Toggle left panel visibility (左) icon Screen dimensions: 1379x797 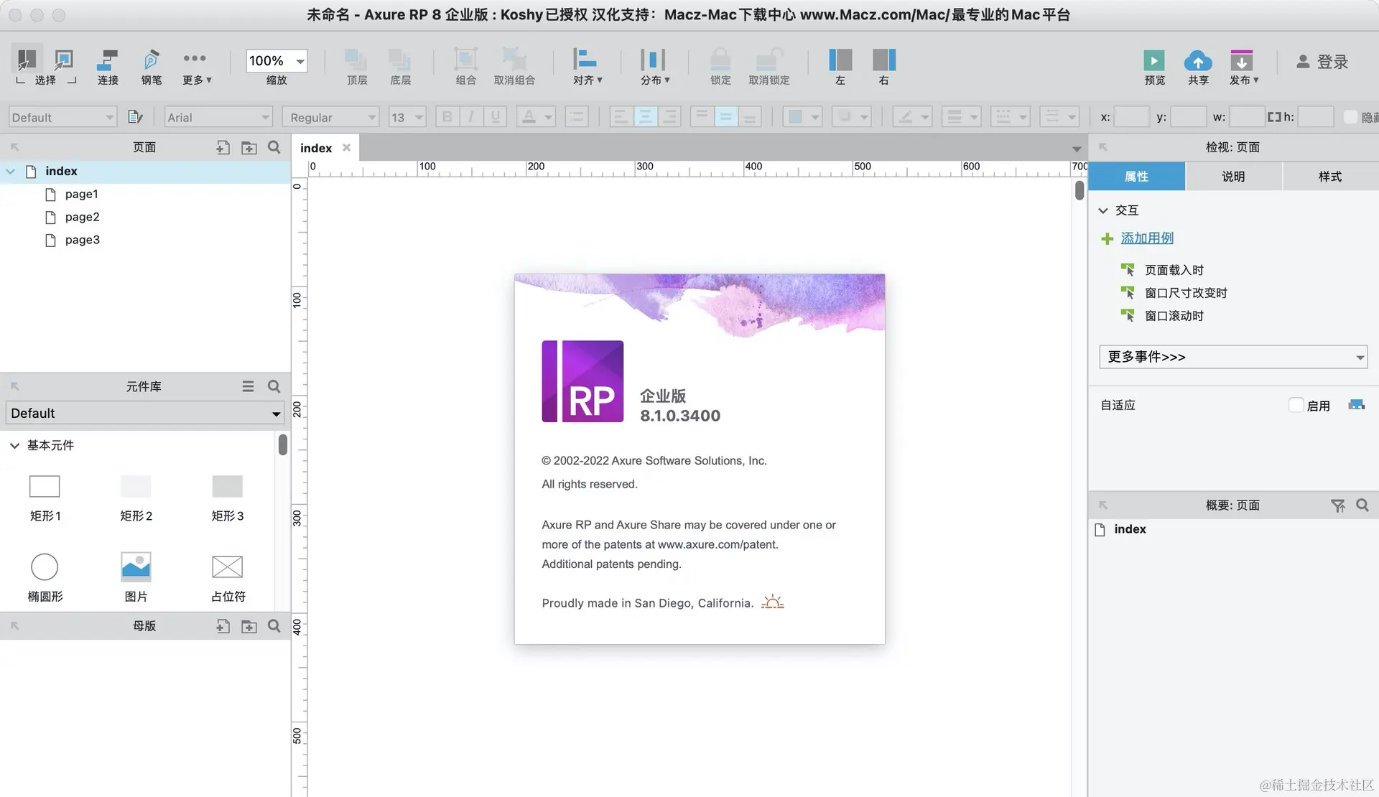(840, 60)
